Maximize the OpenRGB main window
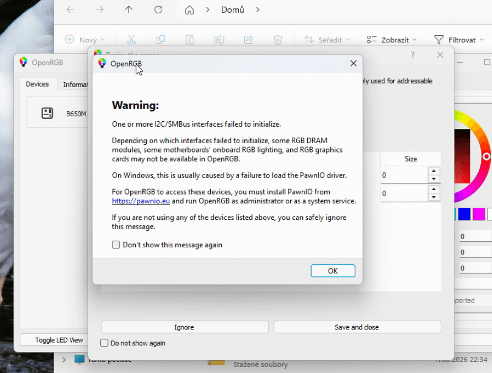 click(487, 62)
